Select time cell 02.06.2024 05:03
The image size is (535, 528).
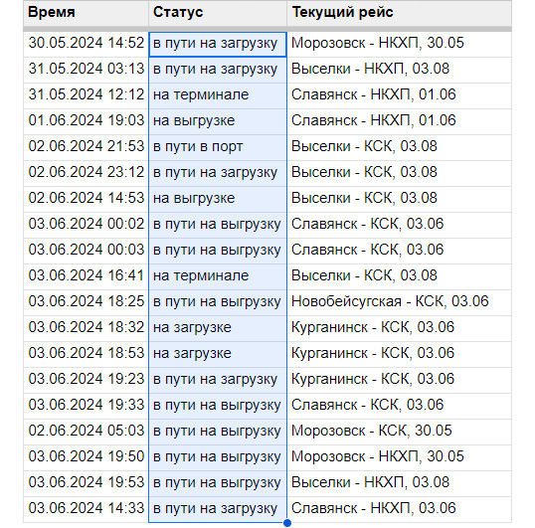[87, 431]
